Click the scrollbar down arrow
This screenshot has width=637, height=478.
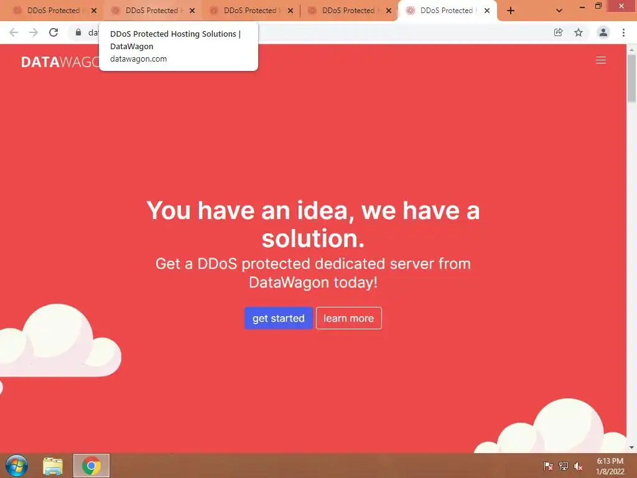pyautogui.click(x=631, y=448)
